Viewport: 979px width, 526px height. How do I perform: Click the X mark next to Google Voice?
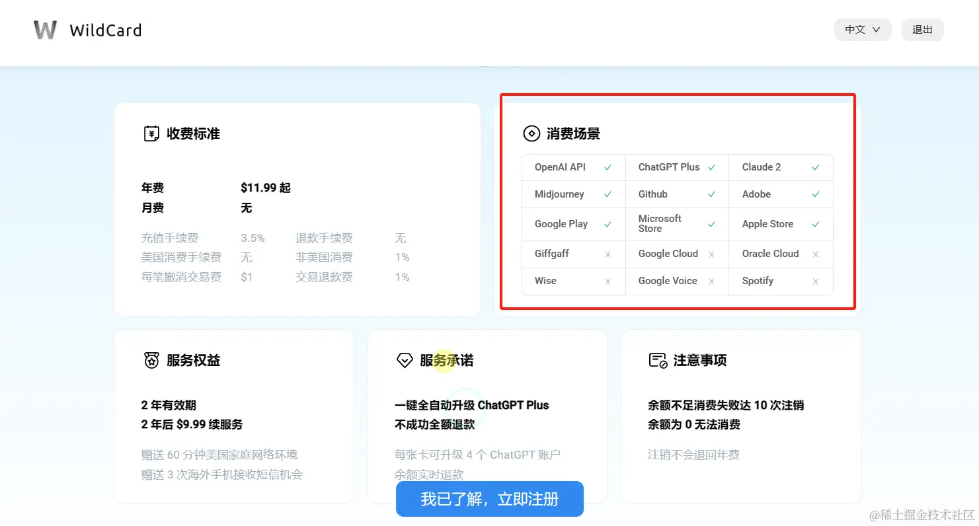click(x=711, y=282)
